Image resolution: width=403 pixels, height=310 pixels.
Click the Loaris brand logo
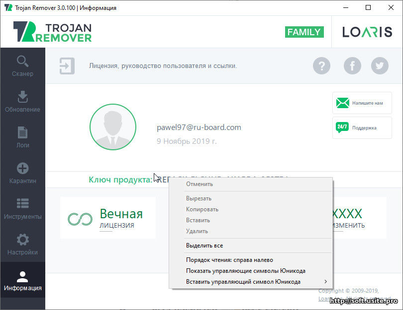coord(367,32)
